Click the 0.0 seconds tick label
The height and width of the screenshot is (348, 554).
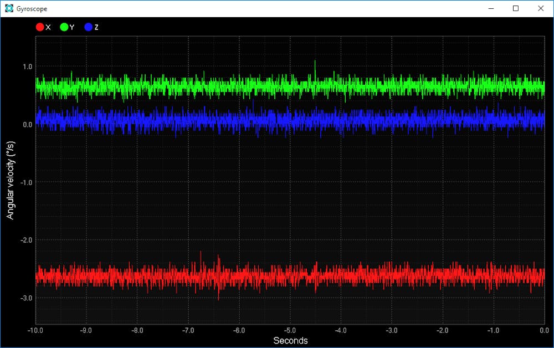tap(544, 330)
